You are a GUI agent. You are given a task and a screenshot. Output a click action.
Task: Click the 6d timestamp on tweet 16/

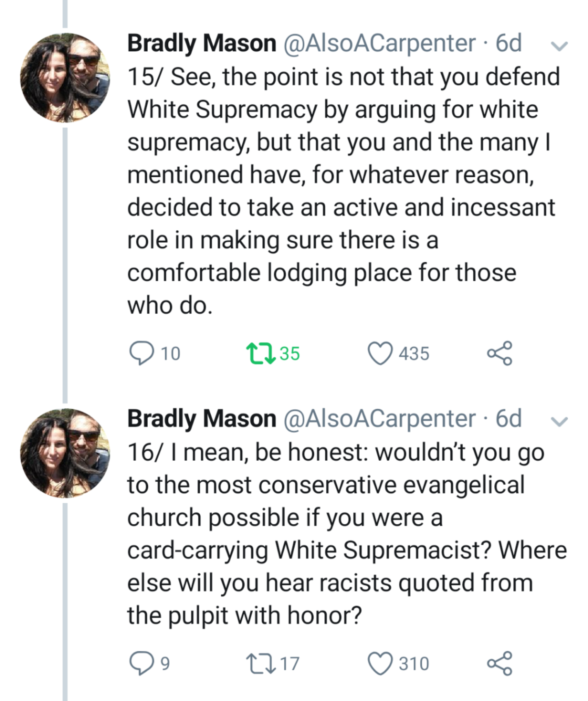(x=509, y=419)
